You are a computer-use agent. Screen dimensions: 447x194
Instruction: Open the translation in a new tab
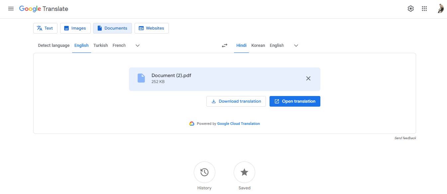coord(295,101)
